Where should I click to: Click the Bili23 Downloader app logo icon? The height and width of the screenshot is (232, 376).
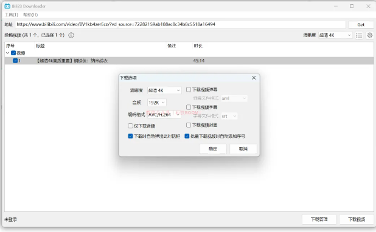[x=7, y=6]
